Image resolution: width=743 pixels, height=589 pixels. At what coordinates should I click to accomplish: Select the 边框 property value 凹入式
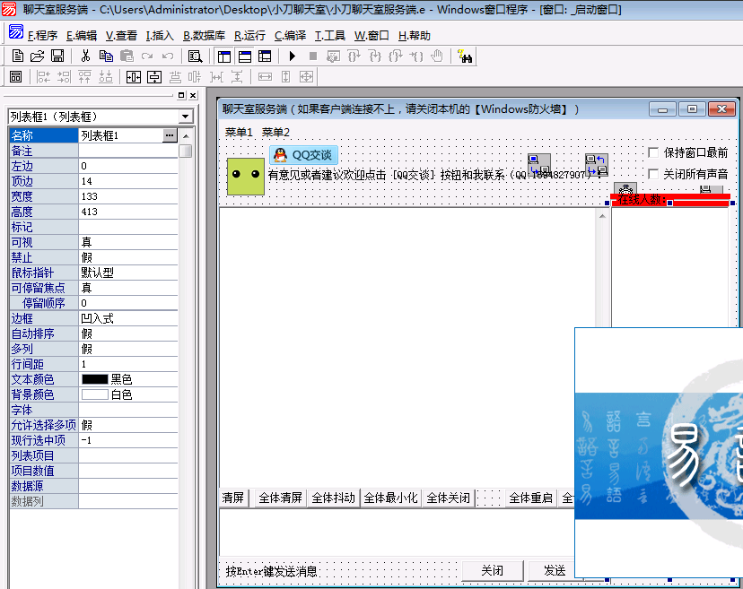tap(128, 318)
